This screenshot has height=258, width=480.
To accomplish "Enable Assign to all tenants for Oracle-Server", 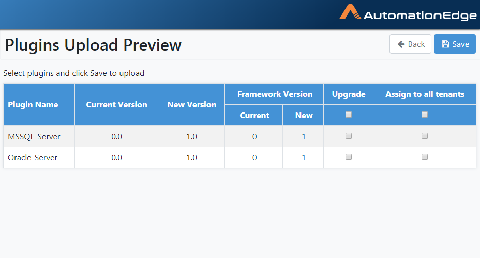I will [x=424, y=157].
